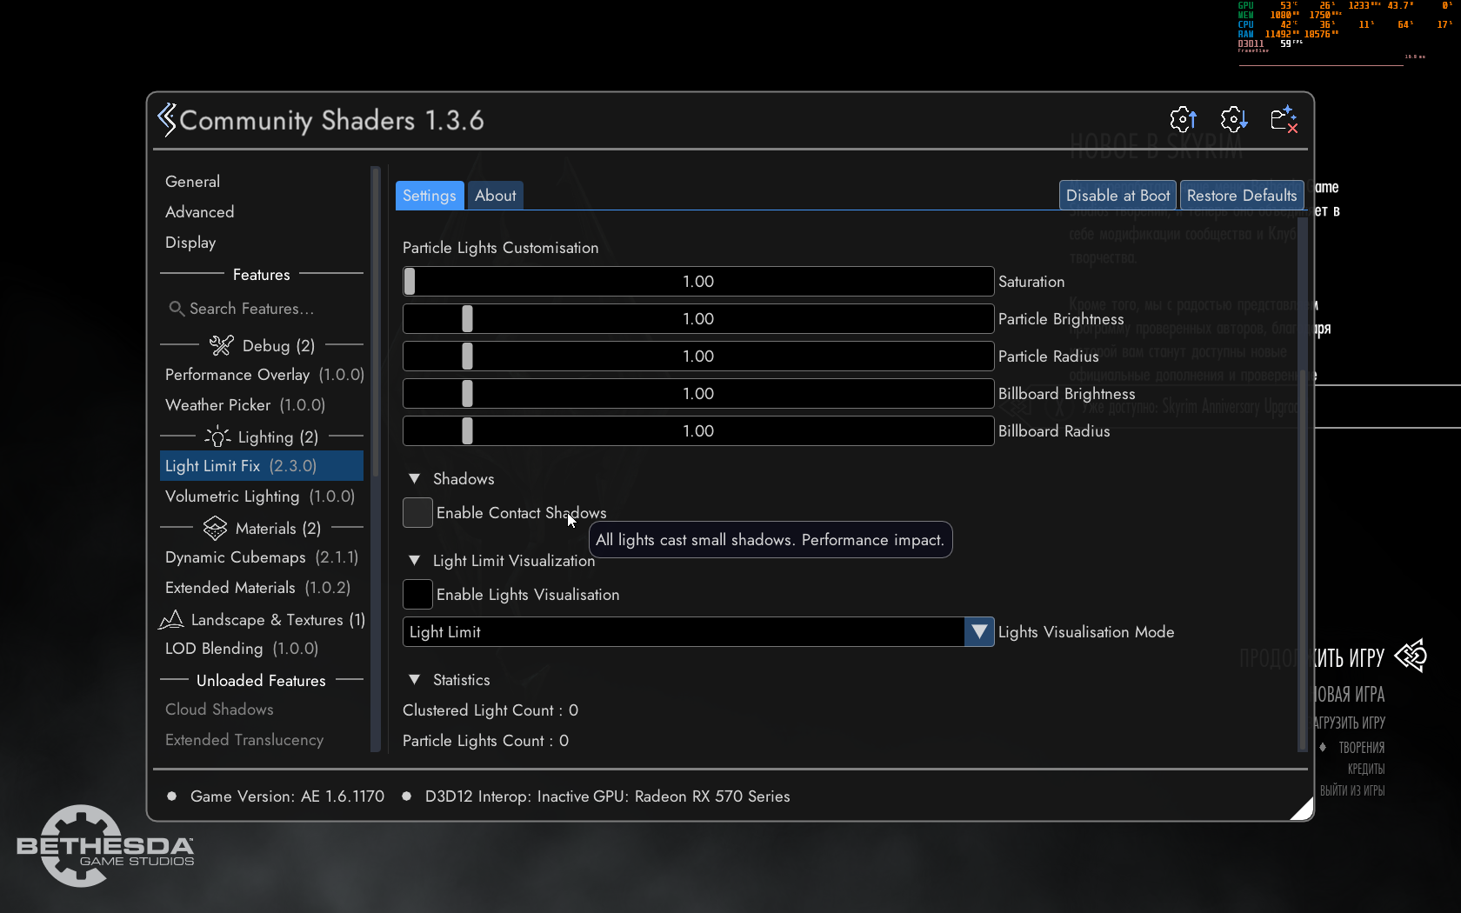Click the "Clustered Light Count : 0" text

490,710
